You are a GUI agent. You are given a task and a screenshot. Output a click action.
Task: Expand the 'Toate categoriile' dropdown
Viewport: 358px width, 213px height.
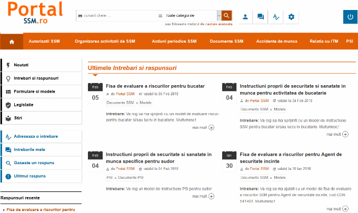218,16
